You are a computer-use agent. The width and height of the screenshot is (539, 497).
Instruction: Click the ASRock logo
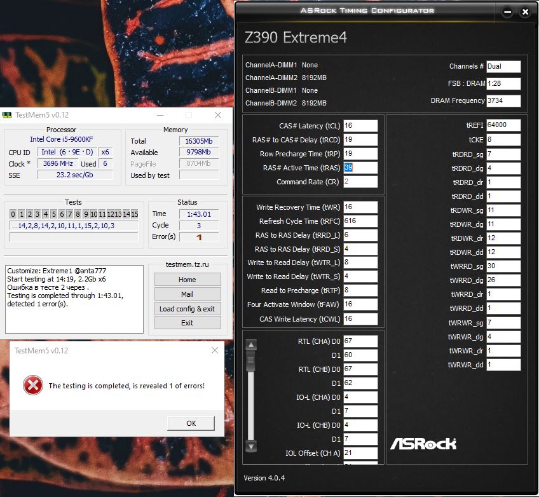(x=423, y=444)
